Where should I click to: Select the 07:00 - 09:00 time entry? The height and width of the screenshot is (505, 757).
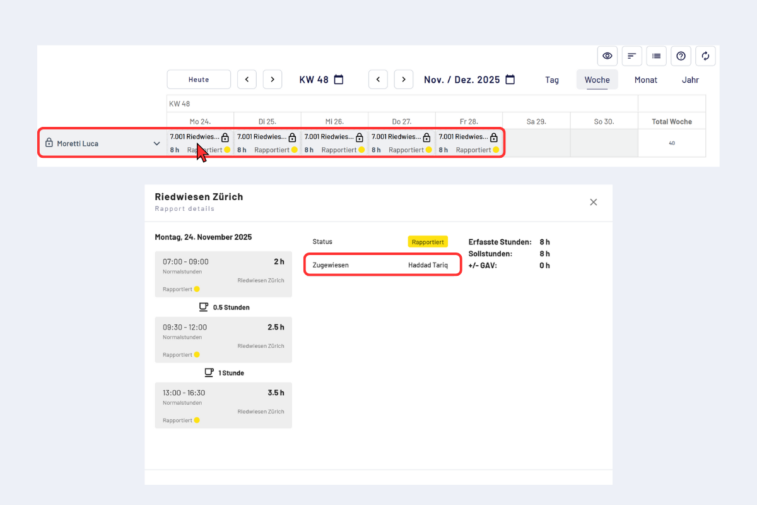(223, 274)
